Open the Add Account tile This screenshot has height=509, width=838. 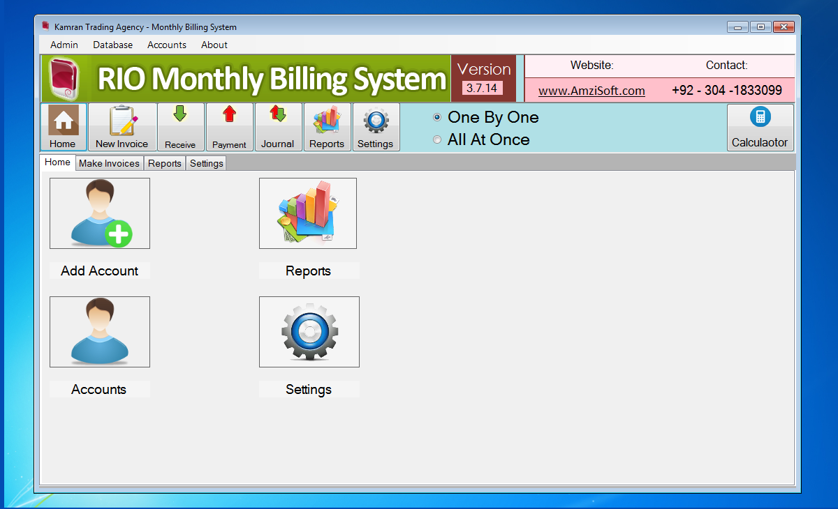pos(99,213)
